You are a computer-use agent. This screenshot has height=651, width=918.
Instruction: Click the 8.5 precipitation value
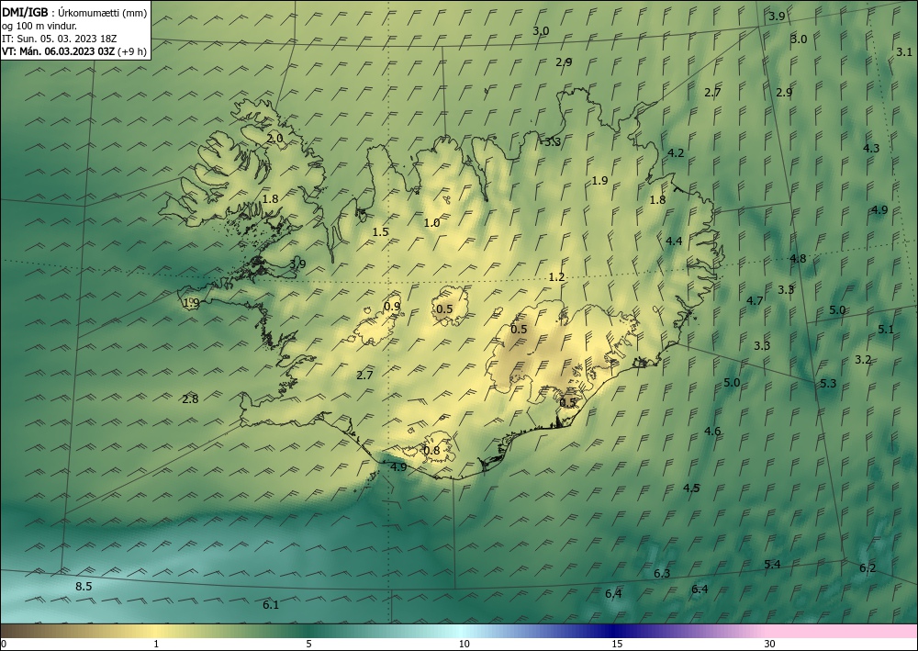pos(84,586)
